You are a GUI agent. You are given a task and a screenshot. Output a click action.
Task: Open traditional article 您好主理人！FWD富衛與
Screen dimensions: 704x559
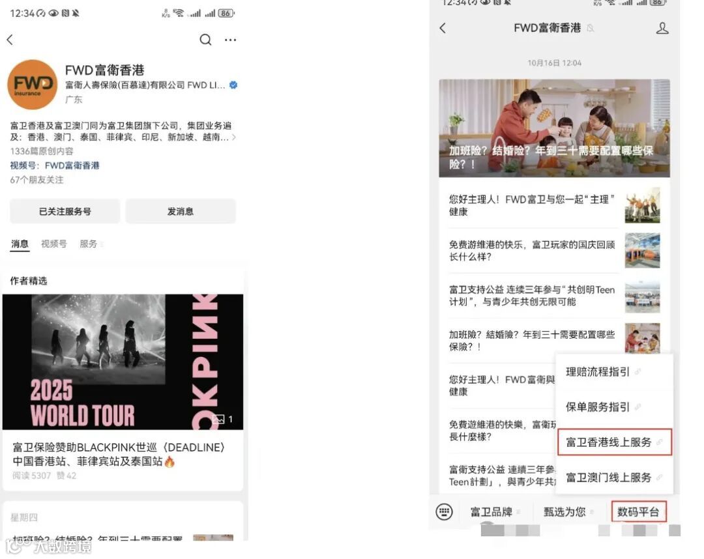[502, 386]
